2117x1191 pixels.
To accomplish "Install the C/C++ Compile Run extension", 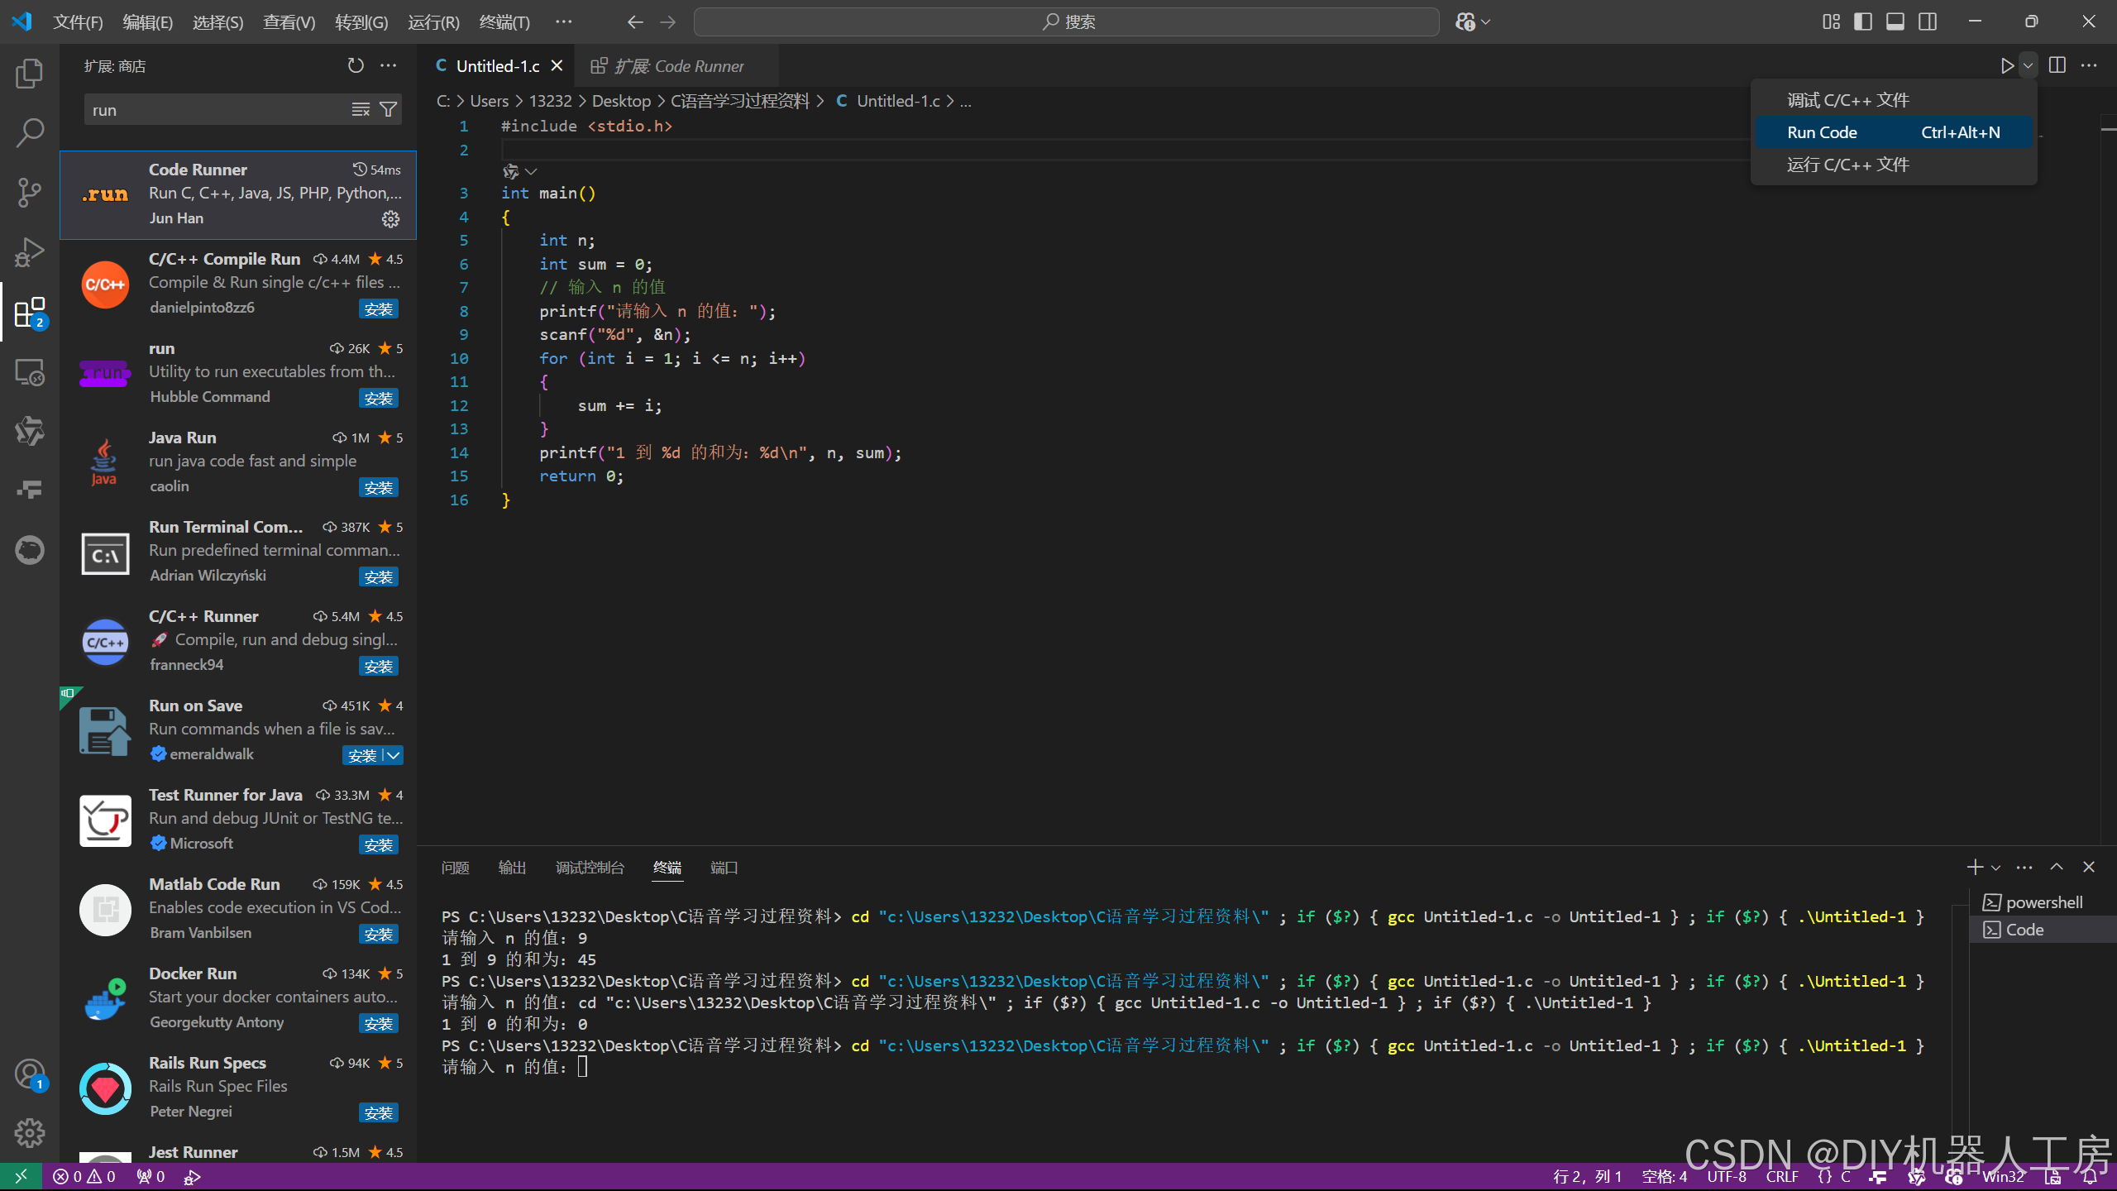I will tap(379, 308).
